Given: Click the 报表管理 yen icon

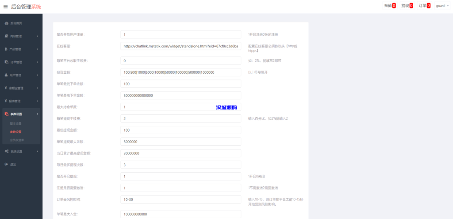Looking at the screenshot, I should pyautogui.click(x=6, y=101).
